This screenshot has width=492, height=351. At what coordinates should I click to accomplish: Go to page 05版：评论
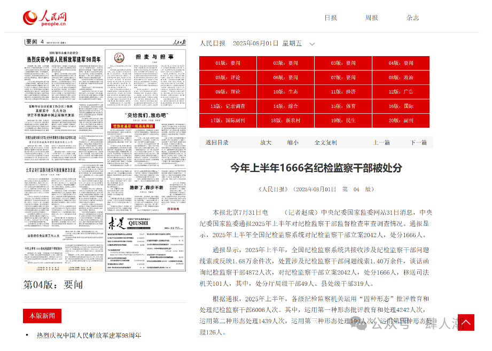pyautogui.click(x=228, y=77)
